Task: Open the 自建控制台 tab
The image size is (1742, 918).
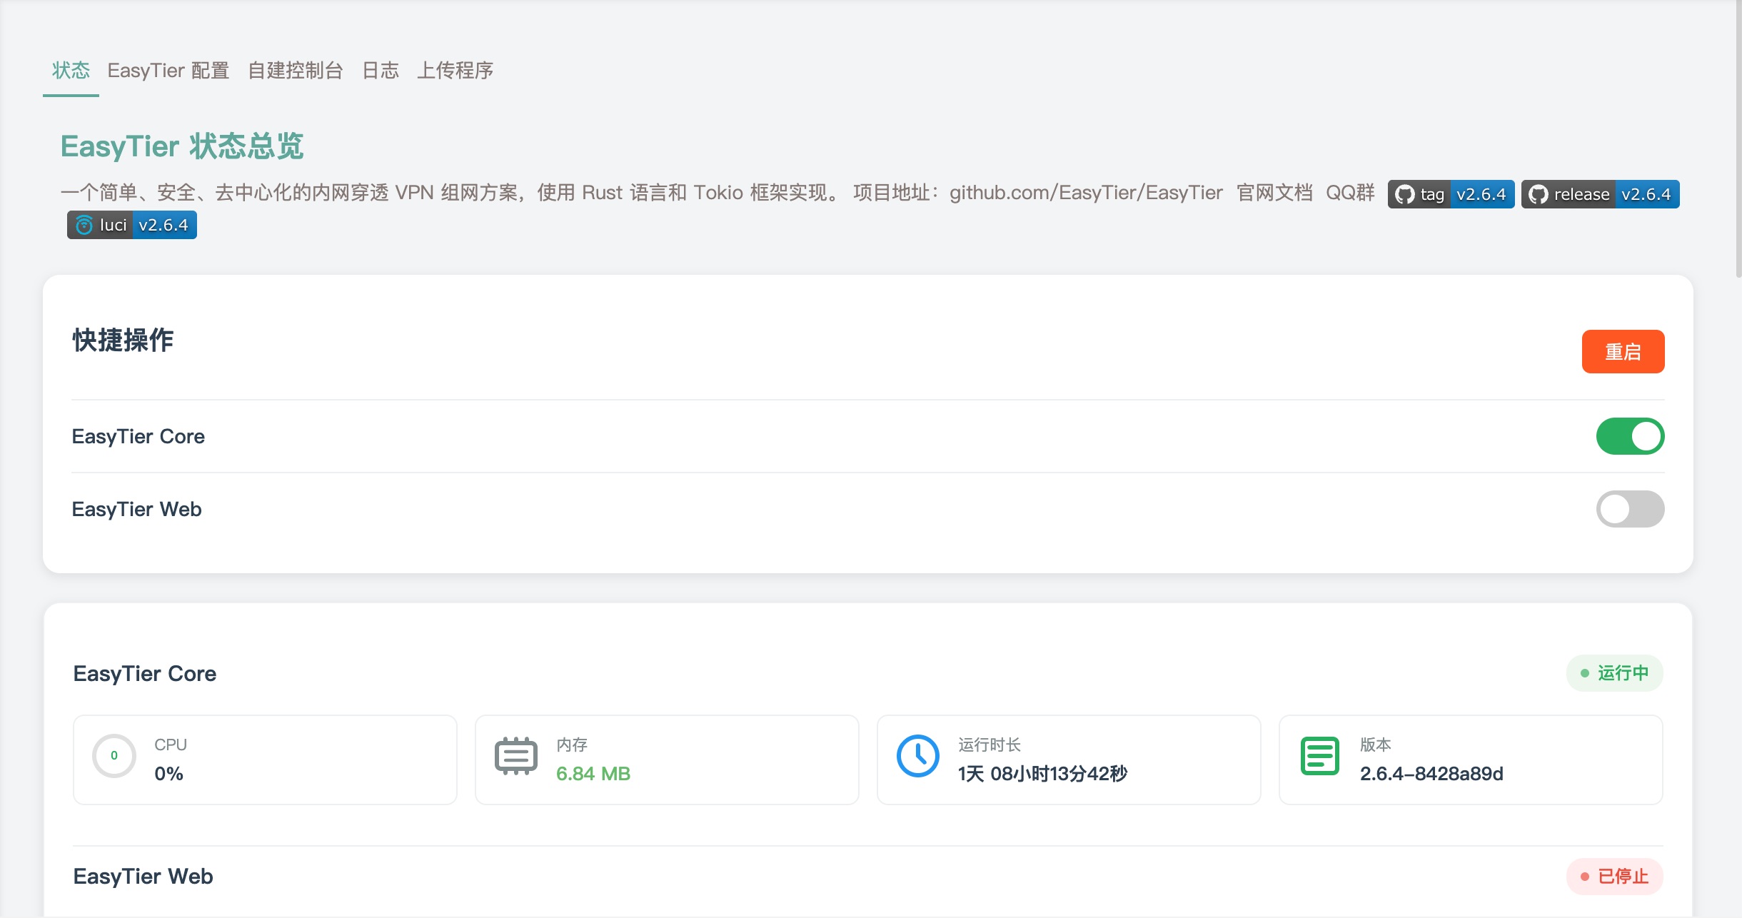Action: pyautogui.click(x=296, y=71)
